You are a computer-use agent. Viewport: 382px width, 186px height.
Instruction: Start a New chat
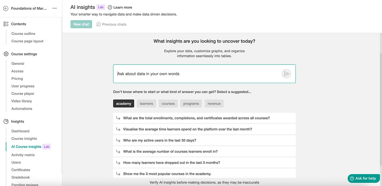pos(81,24)
